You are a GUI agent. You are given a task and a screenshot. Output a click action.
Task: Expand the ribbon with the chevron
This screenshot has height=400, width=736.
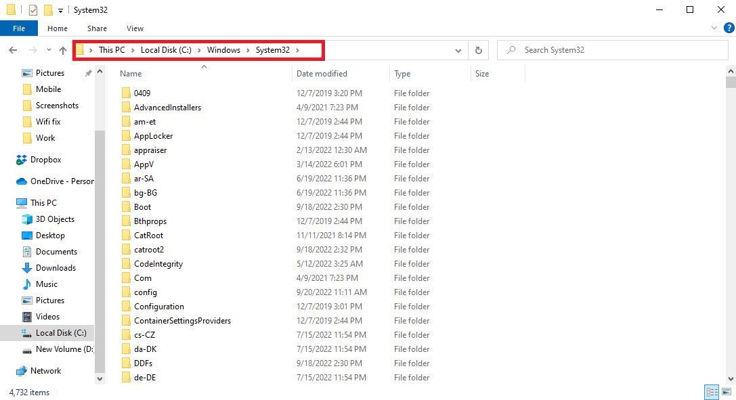pyautogui.click(x=714, y=28)
